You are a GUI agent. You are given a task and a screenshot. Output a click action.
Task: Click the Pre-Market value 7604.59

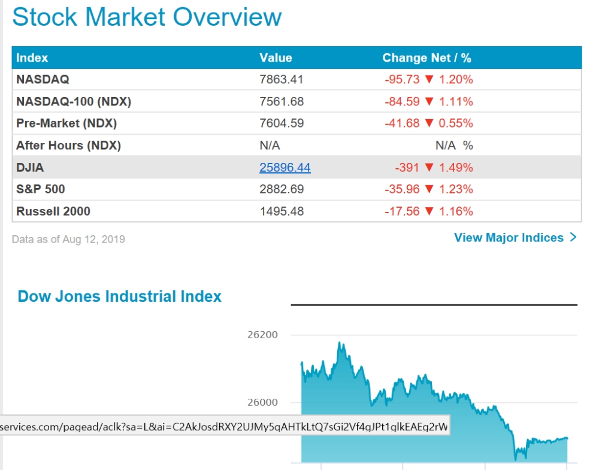click(x=282, y=123)
